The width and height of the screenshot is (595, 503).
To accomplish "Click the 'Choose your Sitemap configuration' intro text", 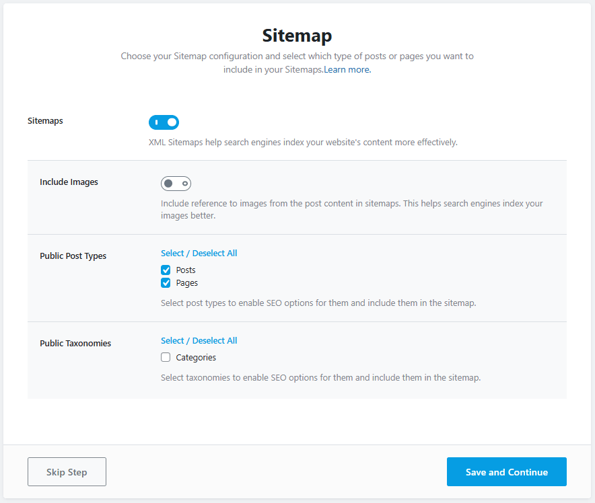I will pyautogui.click(x=297, y=63).
